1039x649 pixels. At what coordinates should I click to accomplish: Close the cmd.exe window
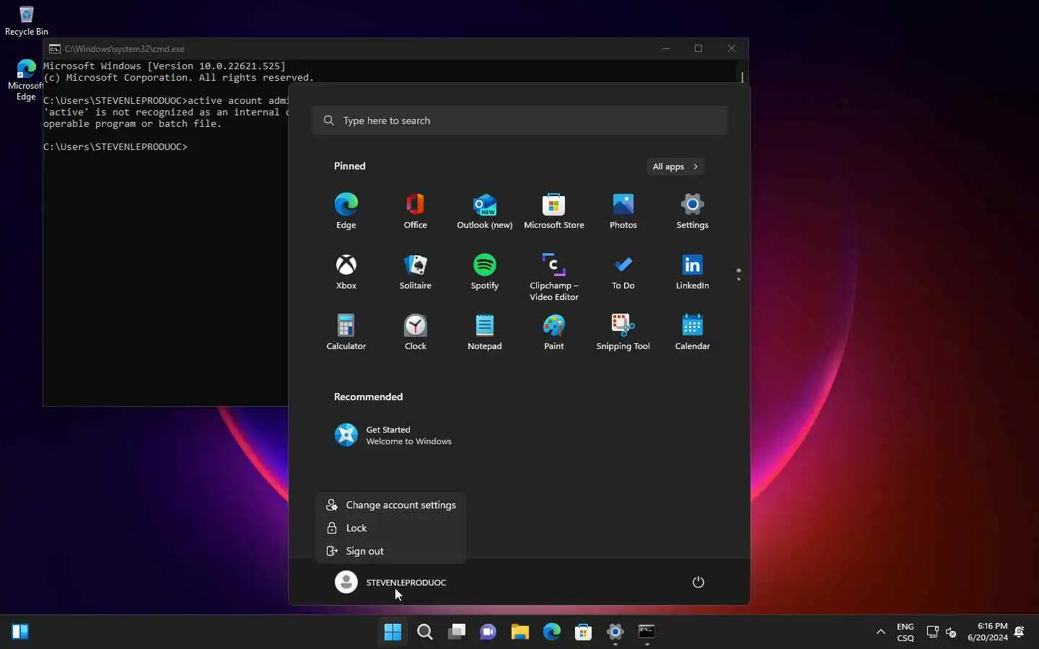[732, 48]
